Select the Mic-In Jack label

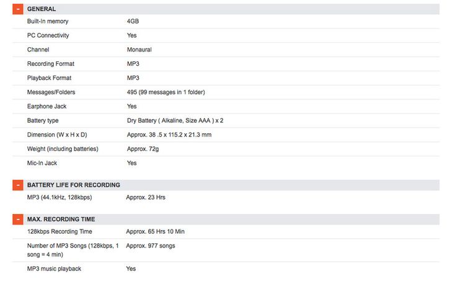[43, 163]
